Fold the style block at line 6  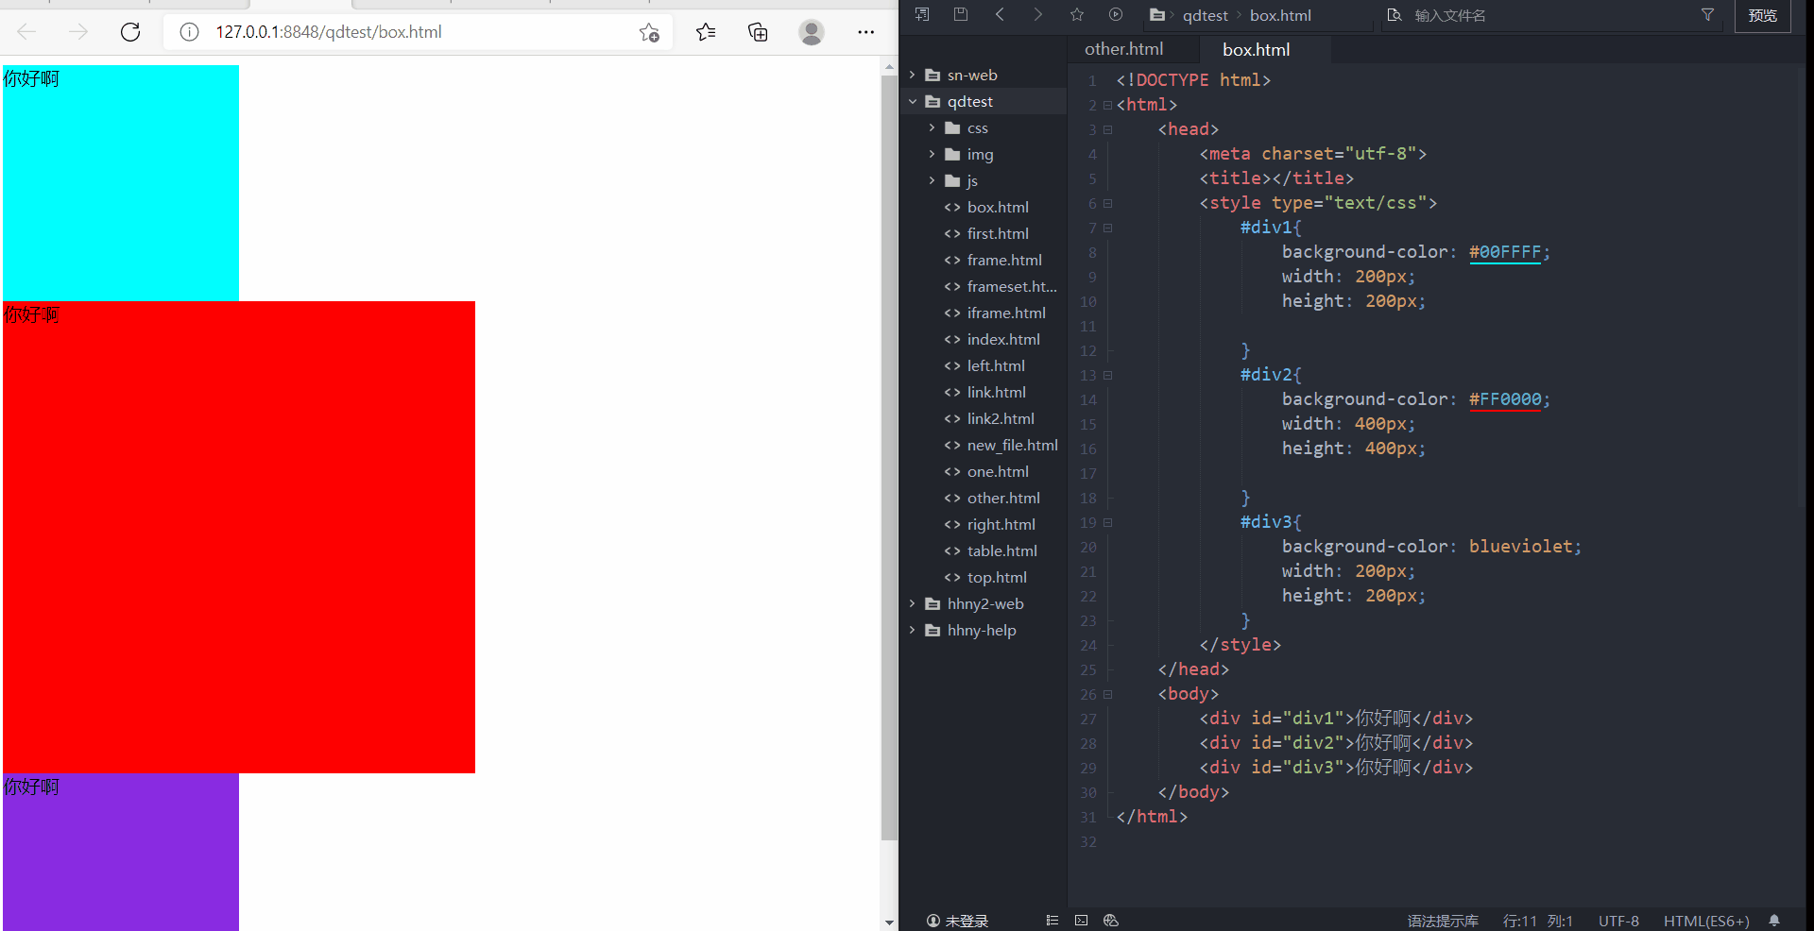(1108, 204)
